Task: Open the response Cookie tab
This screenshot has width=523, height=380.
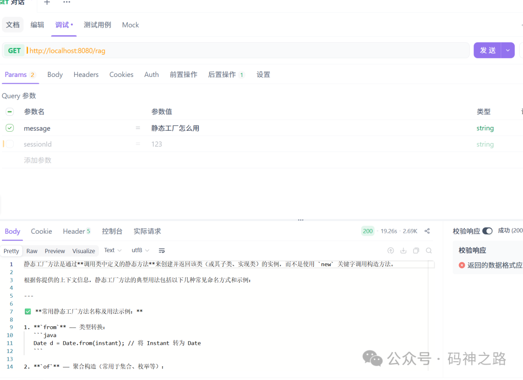Action: pyautogui.click(x=41, y=231)
